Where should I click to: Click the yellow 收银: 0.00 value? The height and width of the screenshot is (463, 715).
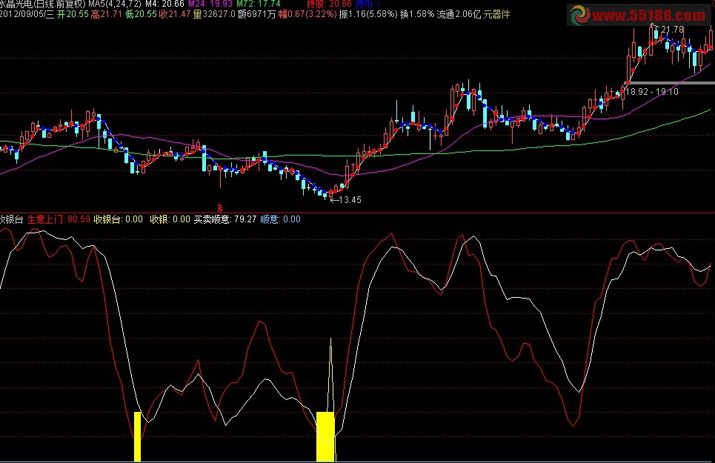tap(170, 219)
